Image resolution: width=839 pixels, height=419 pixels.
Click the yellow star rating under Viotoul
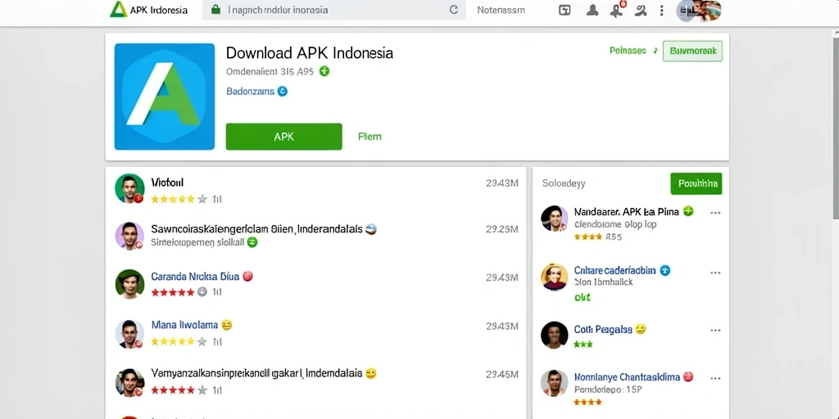[x=179, y=200]
